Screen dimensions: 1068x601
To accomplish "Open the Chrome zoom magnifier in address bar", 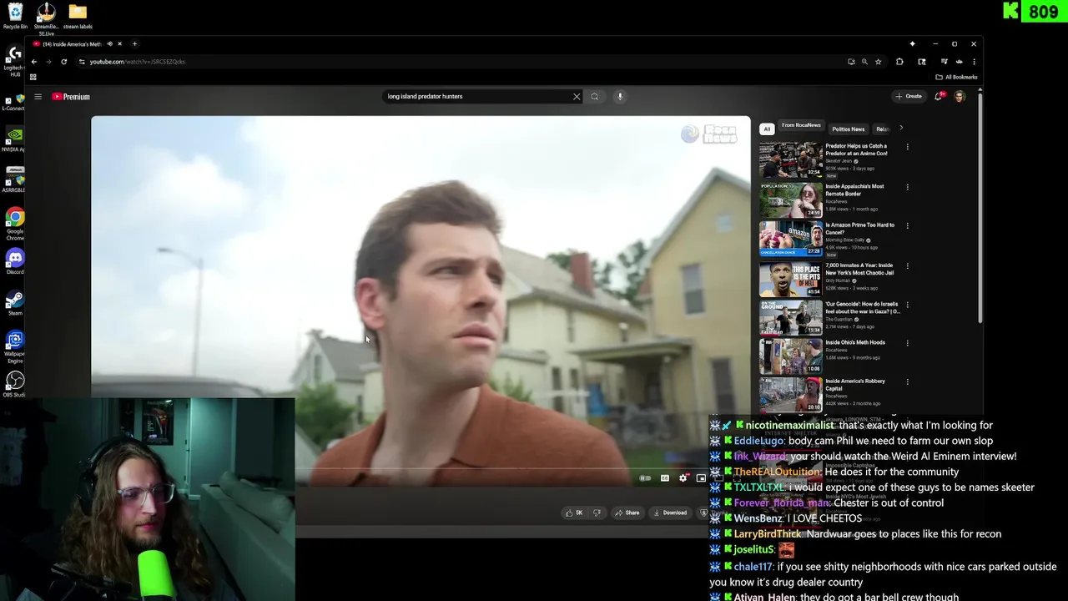I will [x=864, y=62].
